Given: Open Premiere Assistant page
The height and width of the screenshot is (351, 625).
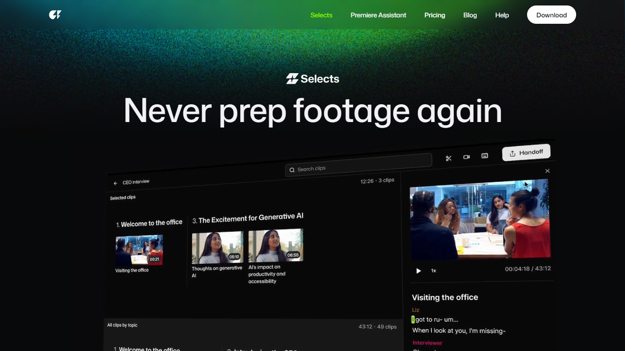Looking at the screenshot, I should [378, 15].
